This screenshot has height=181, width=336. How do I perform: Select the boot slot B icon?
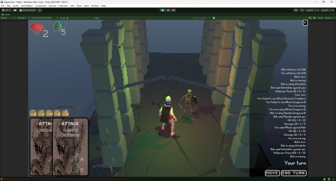click(33, 113)
